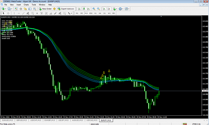Image resolution: width=209 pixels, height=125 pixels.
Task: Toggle chart auto scroll
Action: (104, 9)
